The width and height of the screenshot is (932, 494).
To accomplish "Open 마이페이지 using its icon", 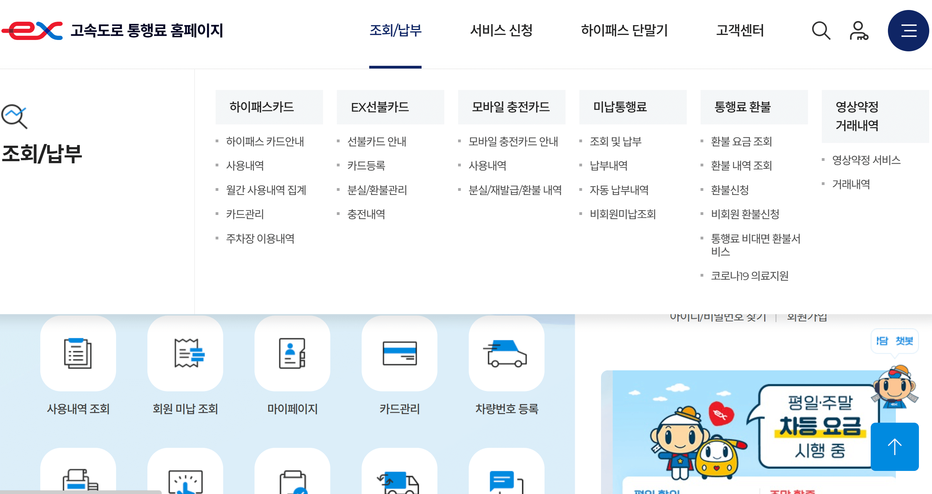I will (x=292, y=354).
